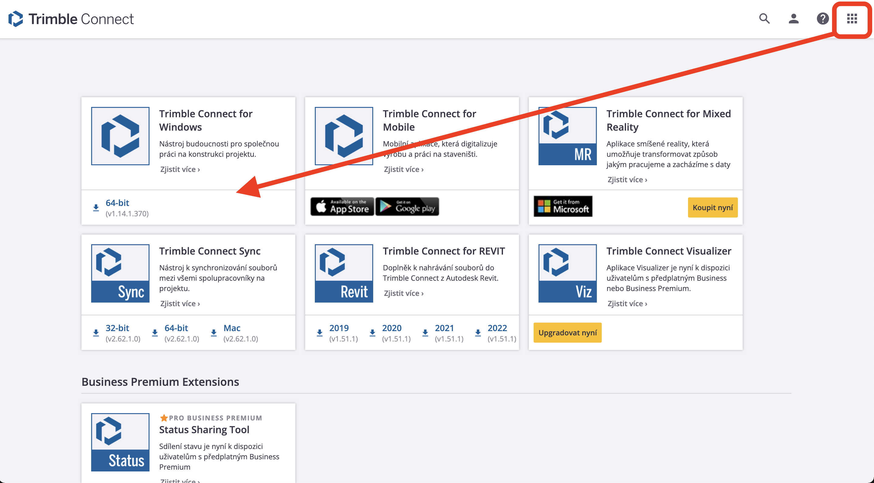Screen dimensions: 874x483
Task: Open Zjistit více for Windows card
Action: [x=180, y=169]
